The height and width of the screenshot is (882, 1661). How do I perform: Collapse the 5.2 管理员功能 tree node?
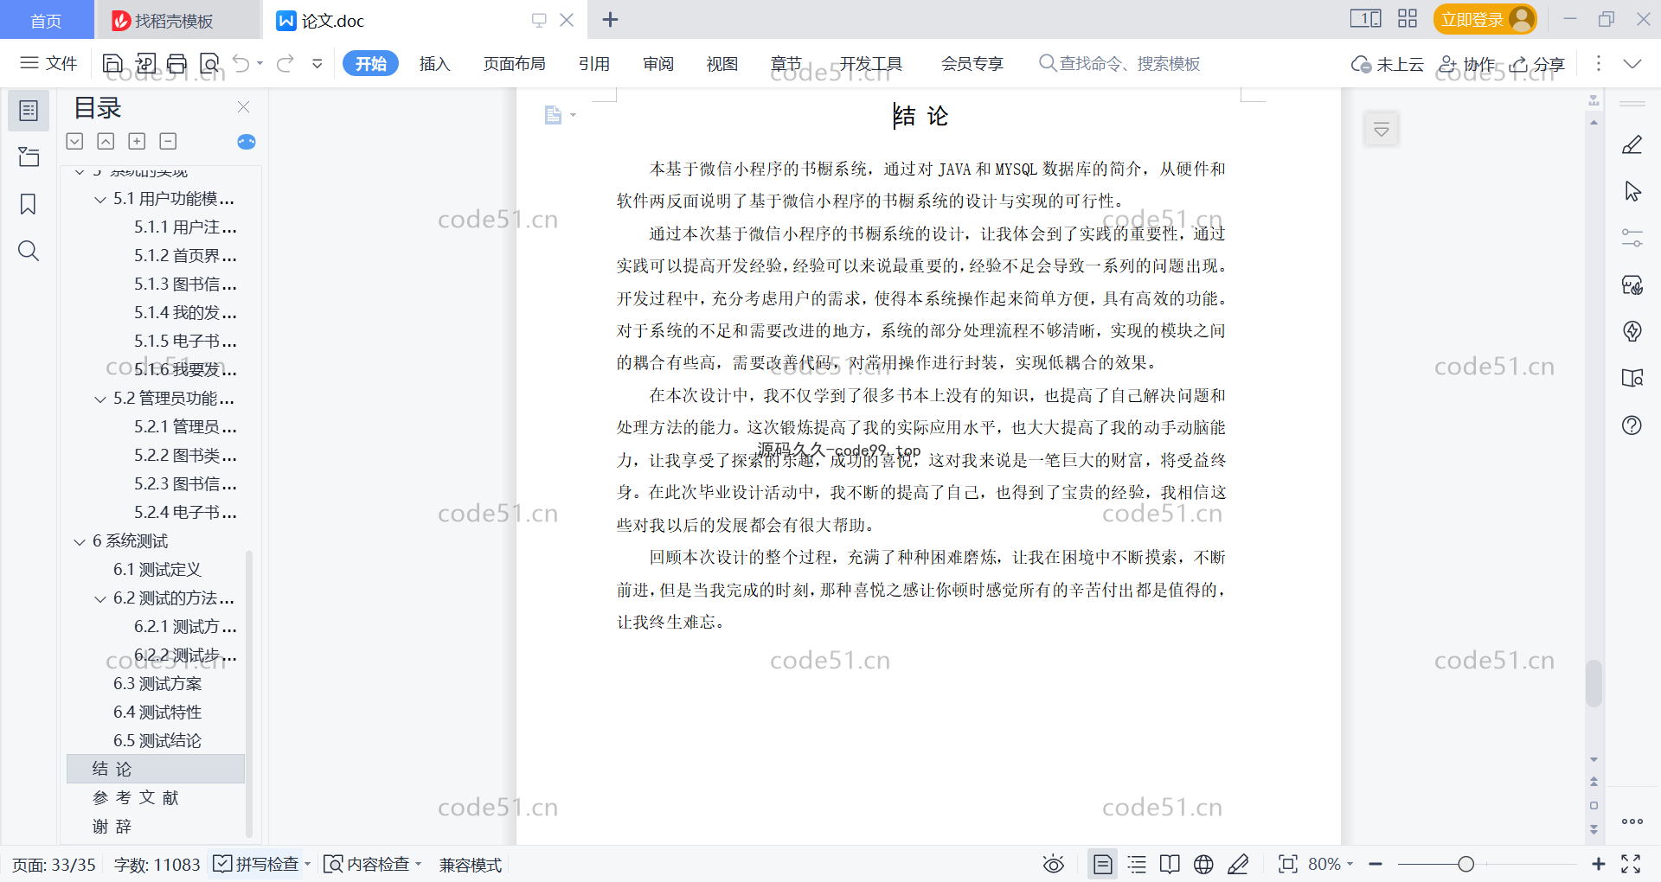pyautogui.click(x=100, y=399)
